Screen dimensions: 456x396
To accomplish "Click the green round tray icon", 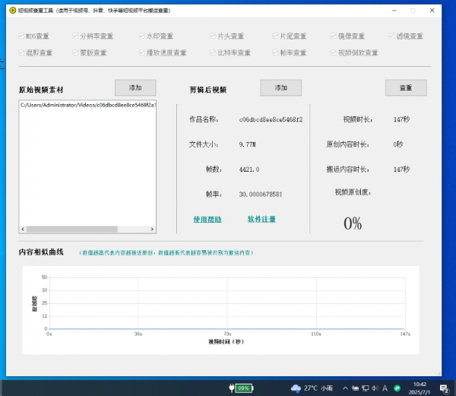I will [397, 388].
